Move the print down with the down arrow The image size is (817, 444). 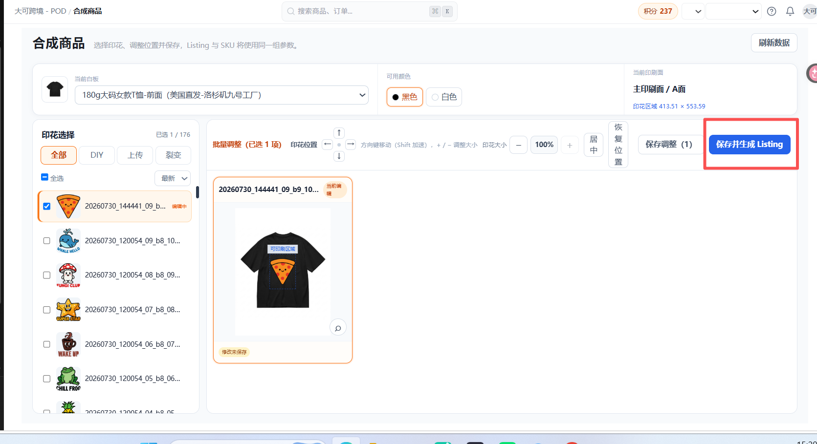point(339,156)
